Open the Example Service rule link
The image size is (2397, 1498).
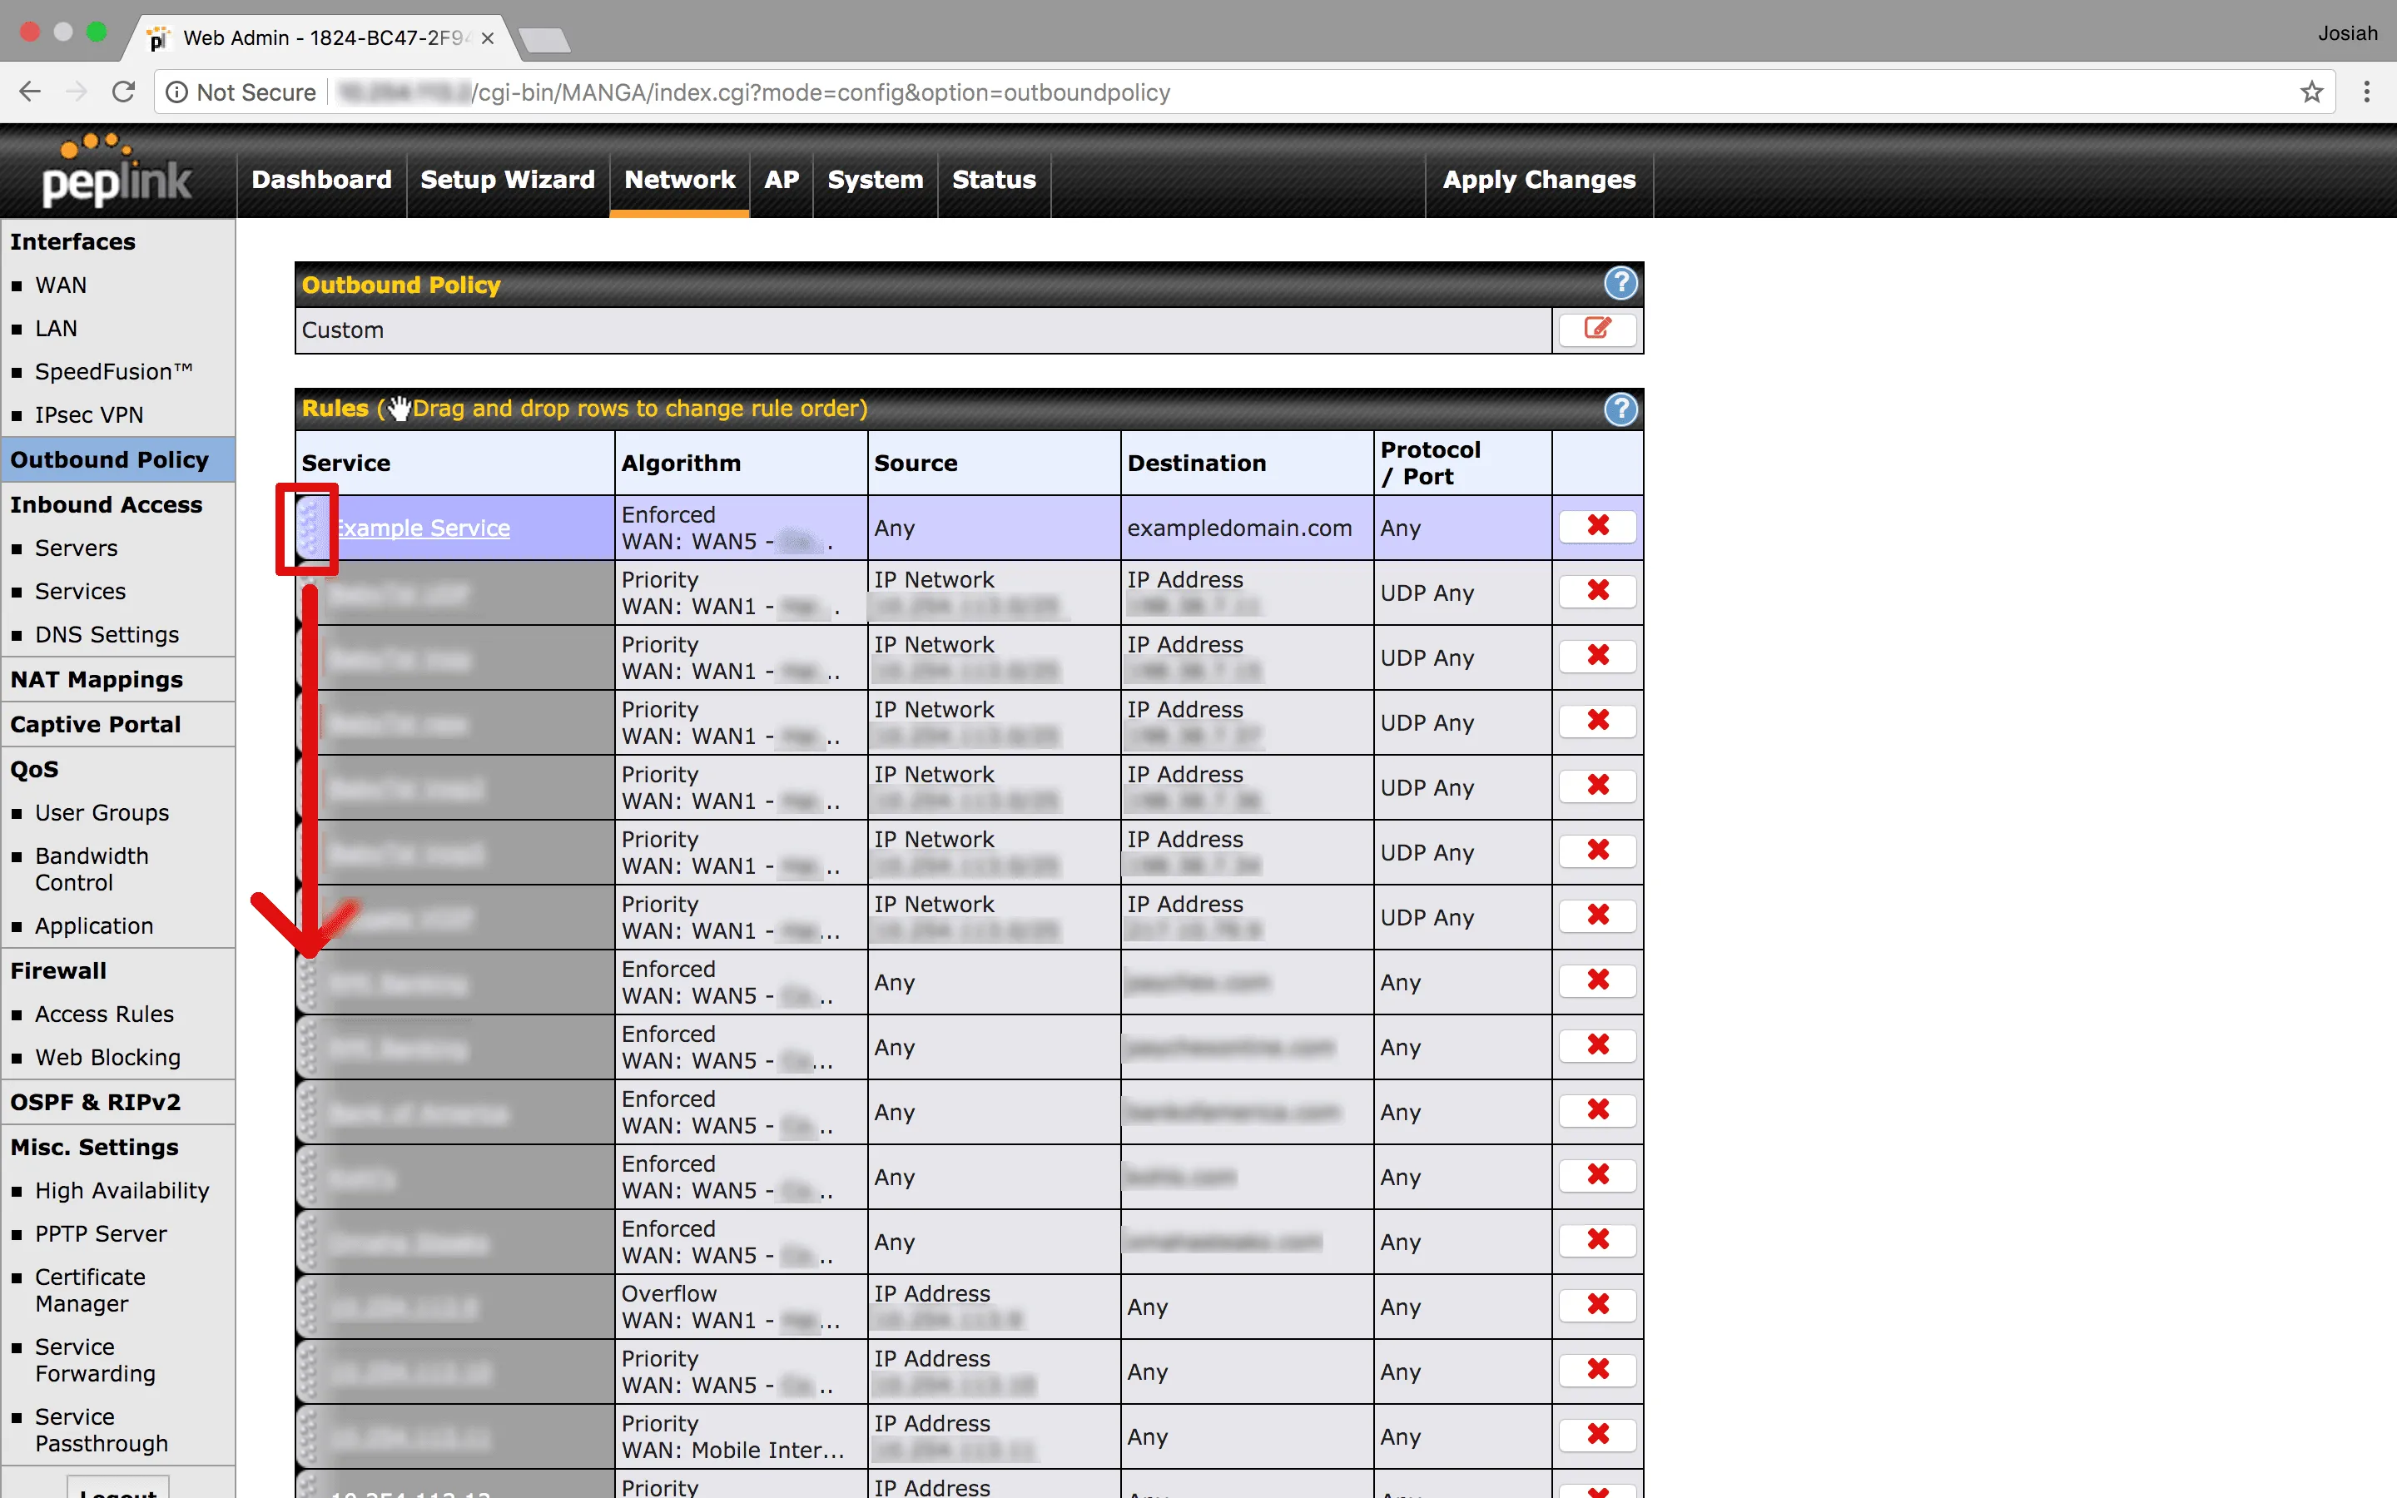424,528
